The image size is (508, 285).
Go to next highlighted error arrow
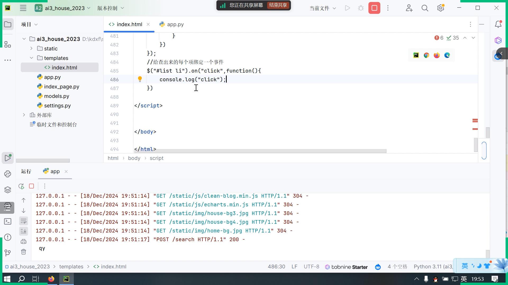pos(473,38)
